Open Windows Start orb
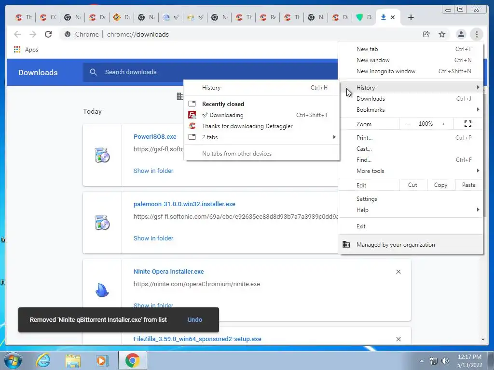The height and width of the screenshot is (370, 494). [x=13, y=360]
